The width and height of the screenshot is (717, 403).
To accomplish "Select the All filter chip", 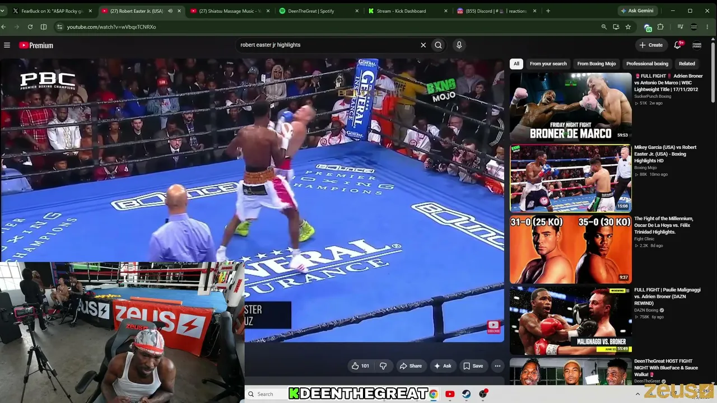I will (x=516, y=64).
